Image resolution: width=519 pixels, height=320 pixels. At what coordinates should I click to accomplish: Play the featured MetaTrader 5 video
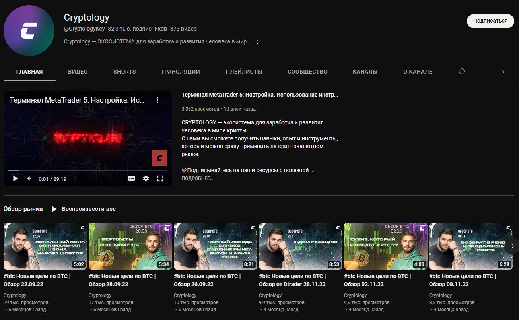[16, 179]
